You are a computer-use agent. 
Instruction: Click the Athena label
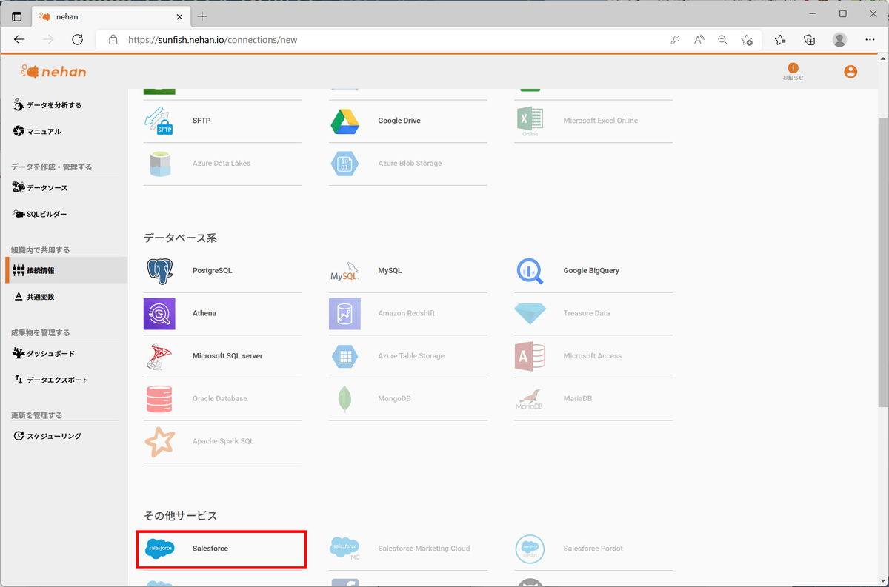coord(204,313)
